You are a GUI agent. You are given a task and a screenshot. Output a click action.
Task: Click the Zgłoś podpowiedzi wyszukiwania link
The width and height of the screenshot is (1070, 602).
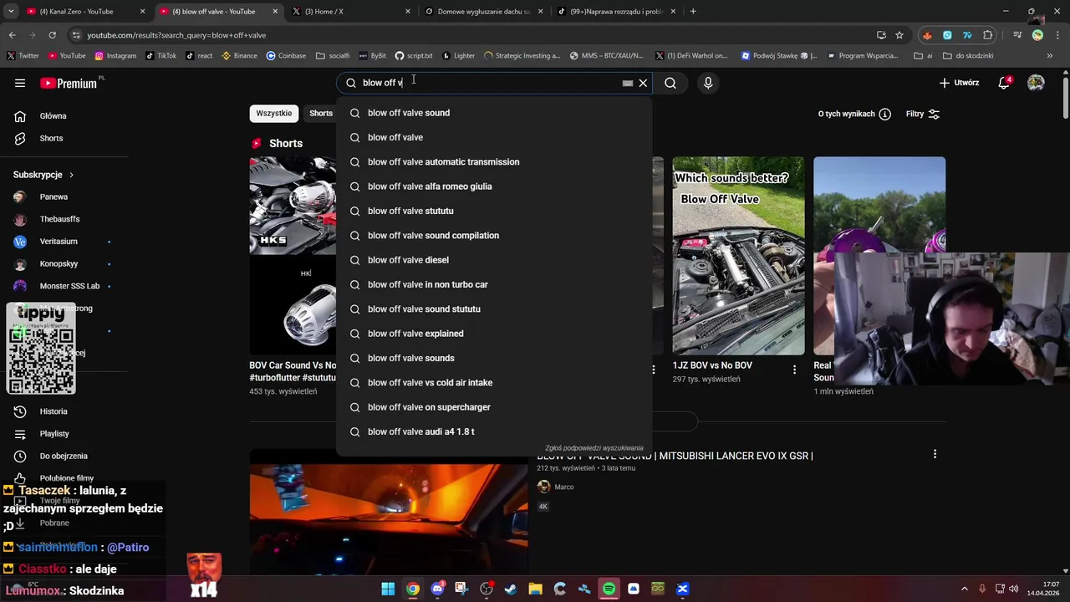click(594, 448)
